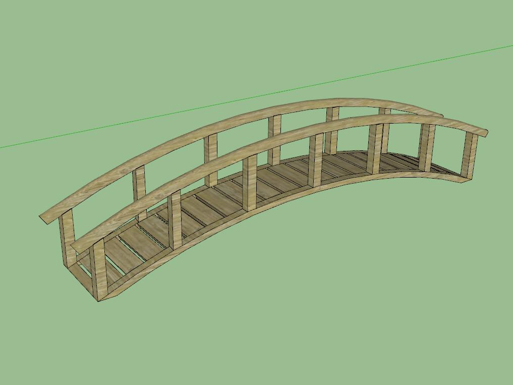Select the second post from left on rear railing

click(139, 188)
